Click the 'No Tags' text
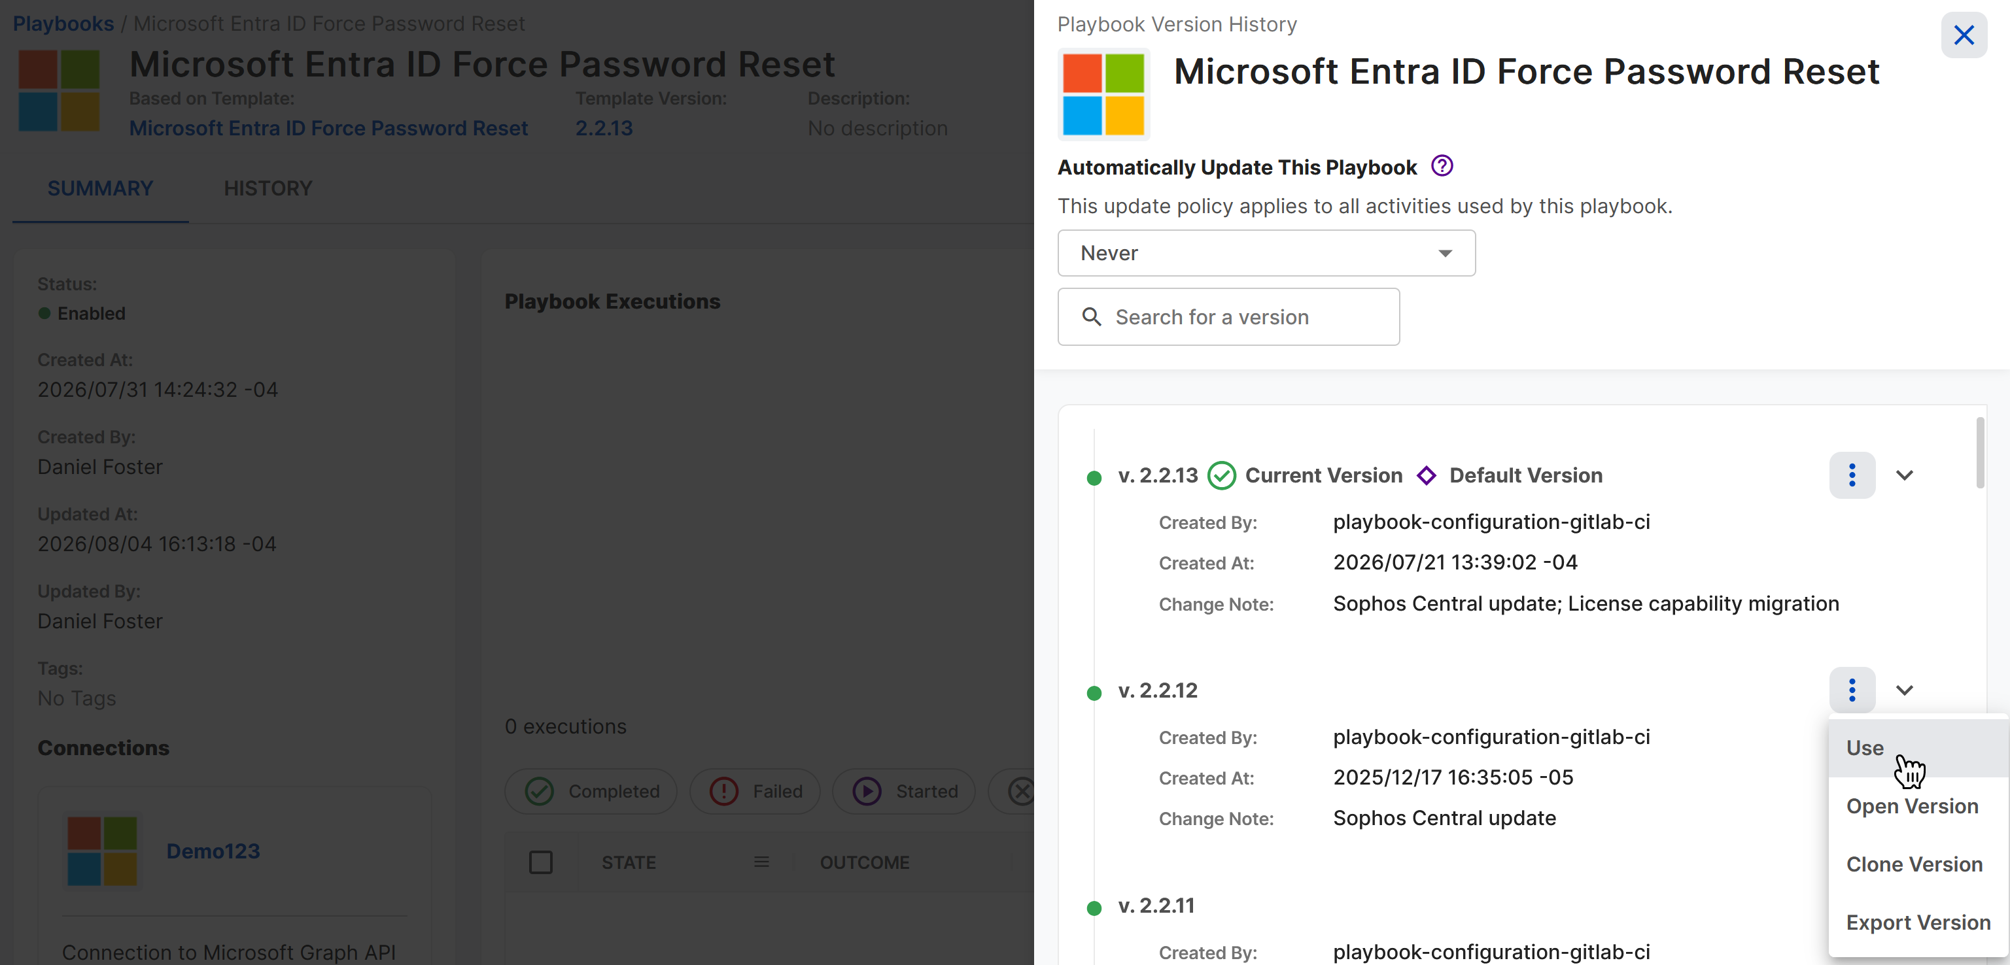The image size is (2010, 965). (x=77, y=698)
